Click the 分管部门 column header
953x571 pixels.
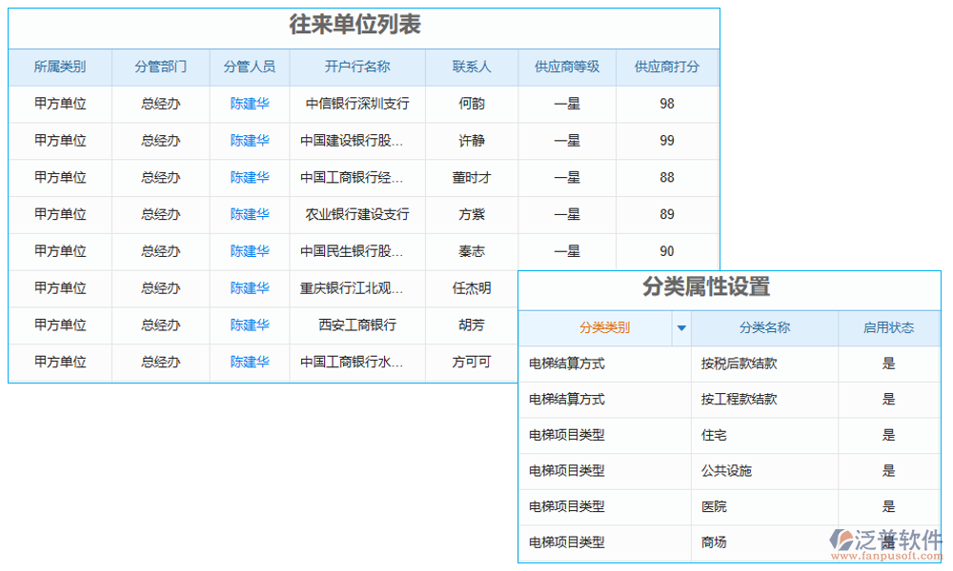160,67
